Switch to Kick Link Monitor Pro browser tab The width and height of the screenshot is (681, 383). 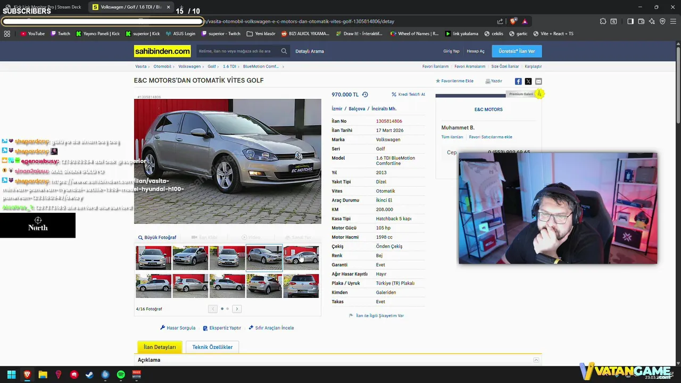(44, 7)
